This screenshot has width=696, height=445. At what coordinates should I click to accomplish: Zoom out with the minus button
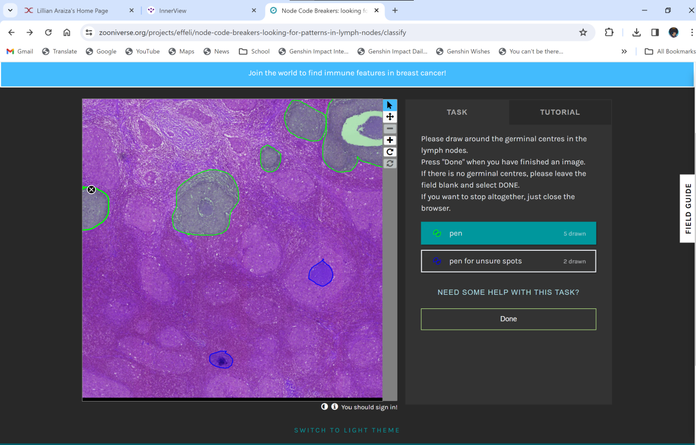(x=389, y=129)
